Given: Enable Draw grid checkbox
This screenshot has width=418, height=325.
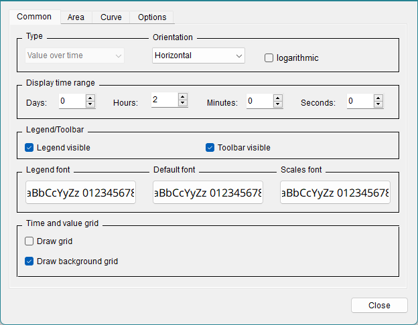Looking at the screenshot, I should (29, 241).
